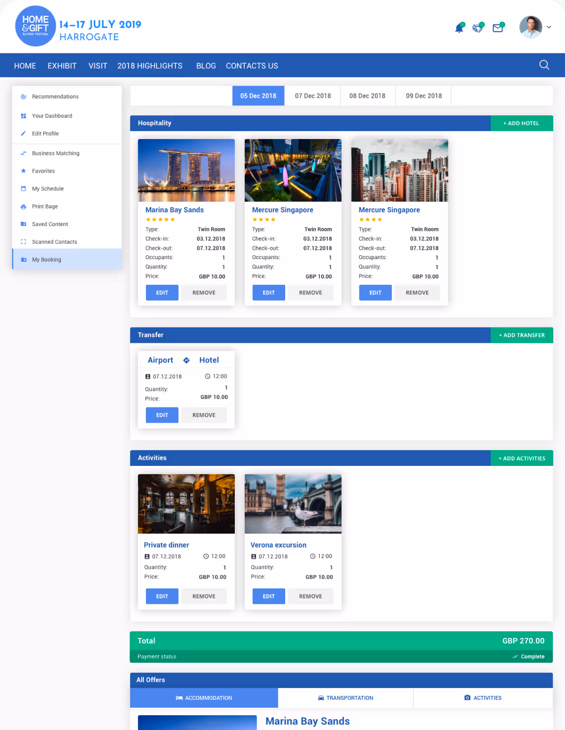Screen dimensions: 565x730
Task: Open the EXHIBIT menu item
Action: point(62,66)
